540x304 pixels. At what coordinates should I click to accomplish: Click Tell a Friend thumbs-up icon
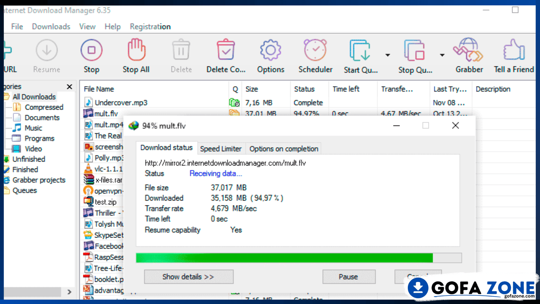point(514,50)
